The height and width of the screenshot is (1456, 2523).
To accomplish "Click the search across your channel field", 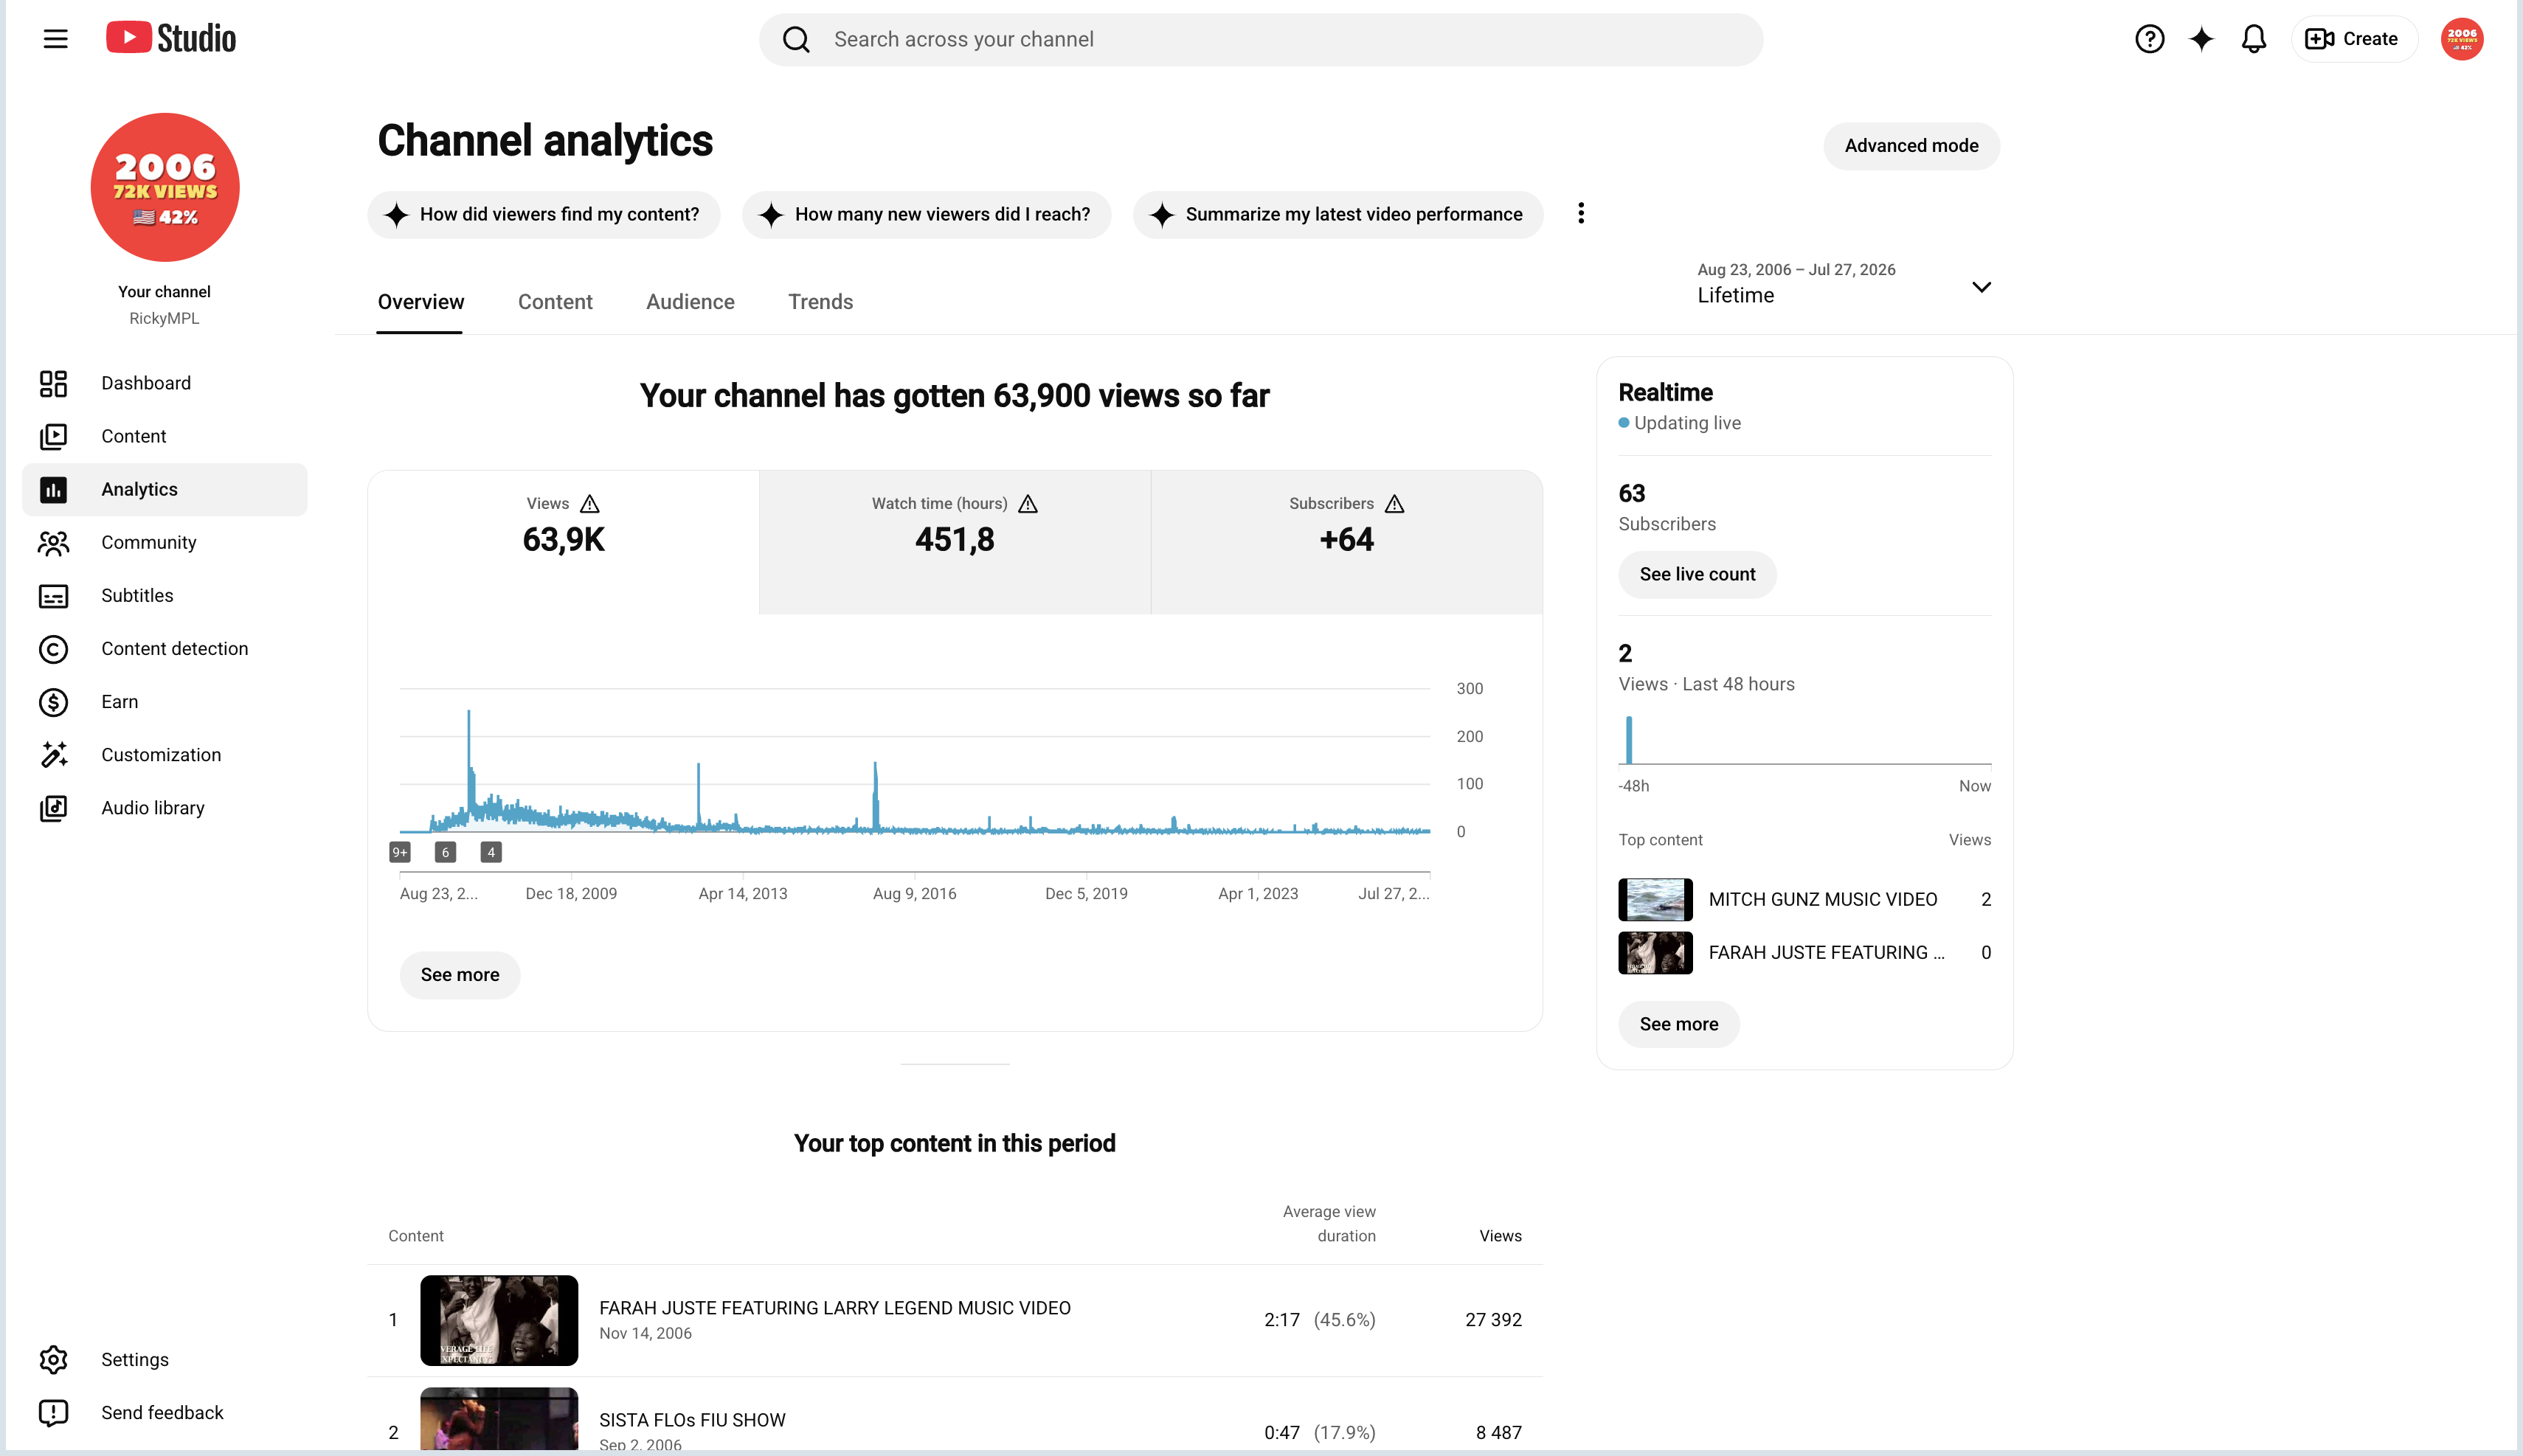I will (x=1261, y=39).
